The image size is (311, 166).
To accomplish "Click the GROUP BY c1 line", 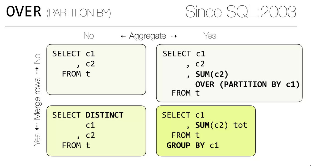I will pos(192,145).
